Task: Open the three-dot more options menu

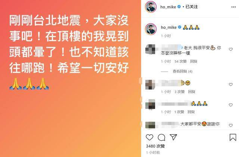Action: pos(233,7)
